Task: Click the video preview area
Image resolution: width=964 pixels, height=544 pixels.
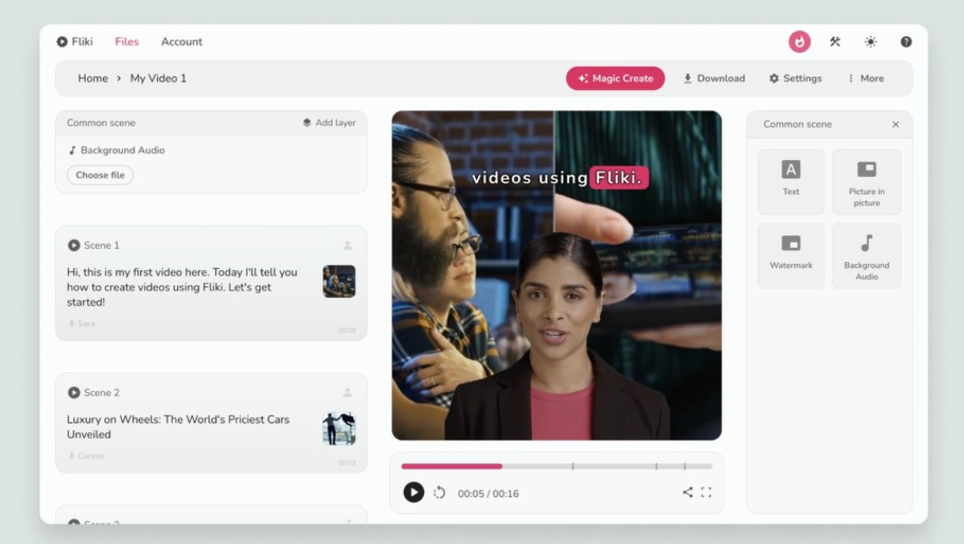Action: (557, 275)
